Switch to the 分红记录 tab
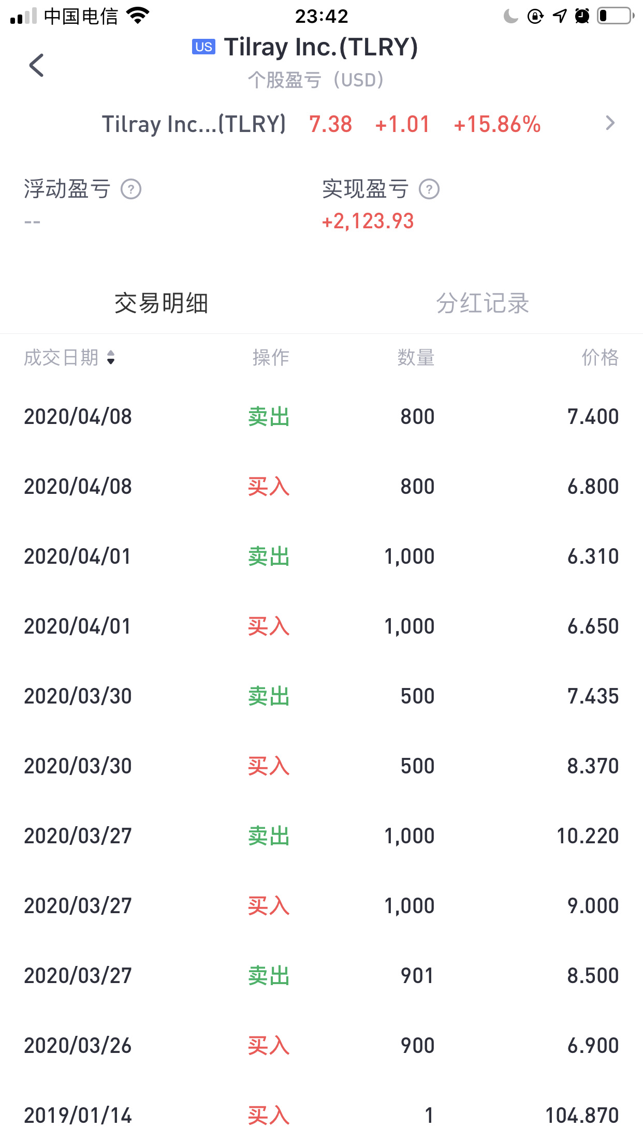 (483, 303)
